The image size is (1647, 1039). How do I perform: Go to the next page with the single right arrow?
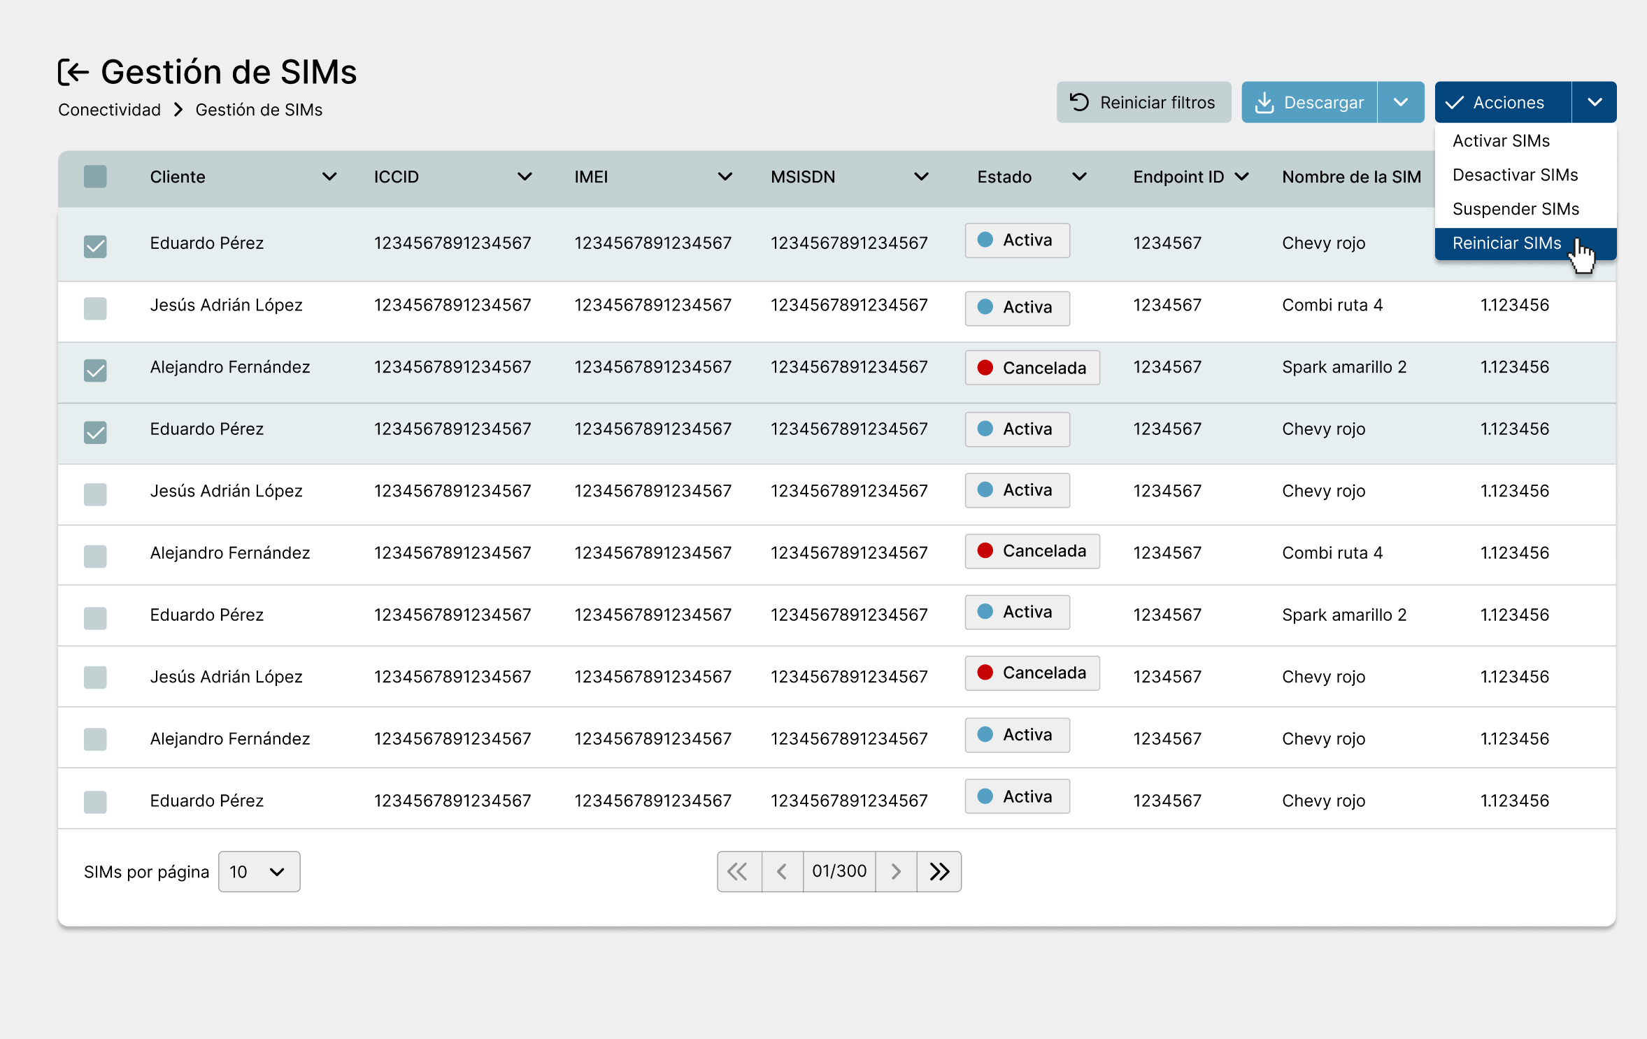point(896,871)
